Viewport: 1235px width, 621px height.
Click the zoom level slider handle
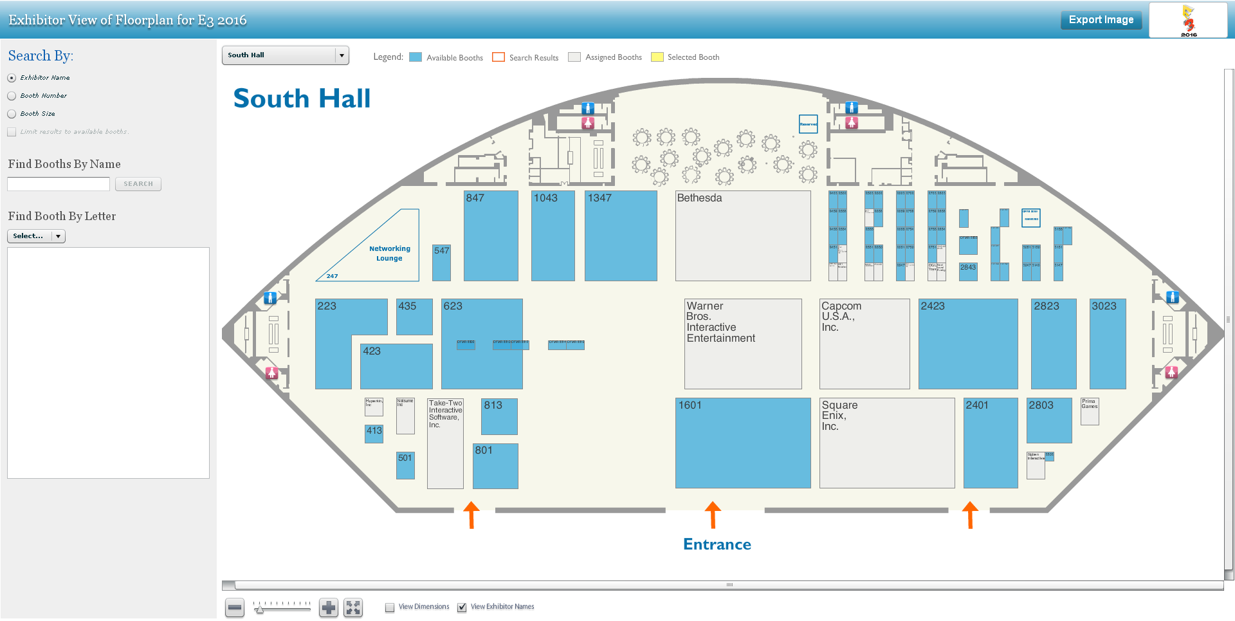point(259,609)
